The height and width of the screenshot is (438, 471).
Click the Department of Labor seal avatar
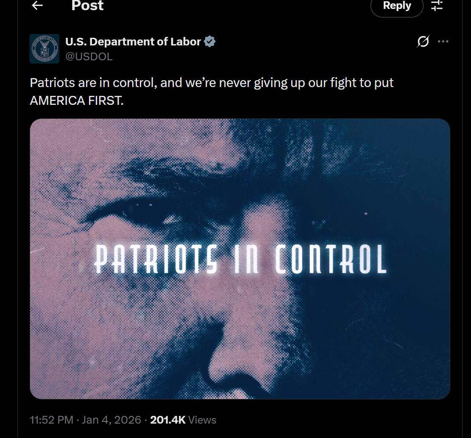(x=45, y=49)
